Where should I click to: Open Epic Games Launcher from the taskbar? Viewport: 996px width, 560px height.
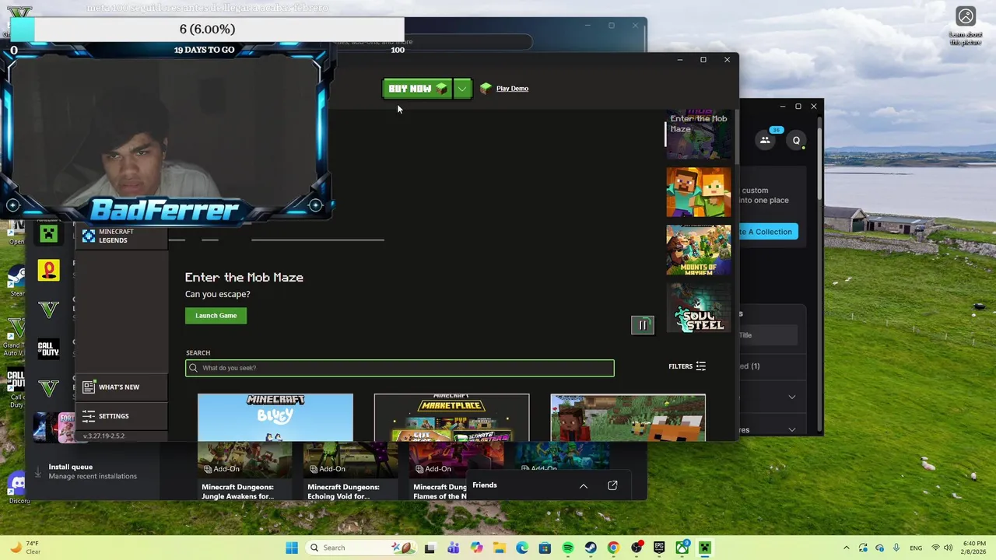click(659, 548)
